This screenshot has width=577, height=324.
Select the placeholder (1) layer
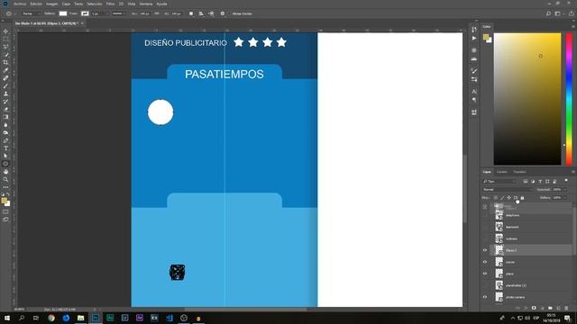coord(531,285)
